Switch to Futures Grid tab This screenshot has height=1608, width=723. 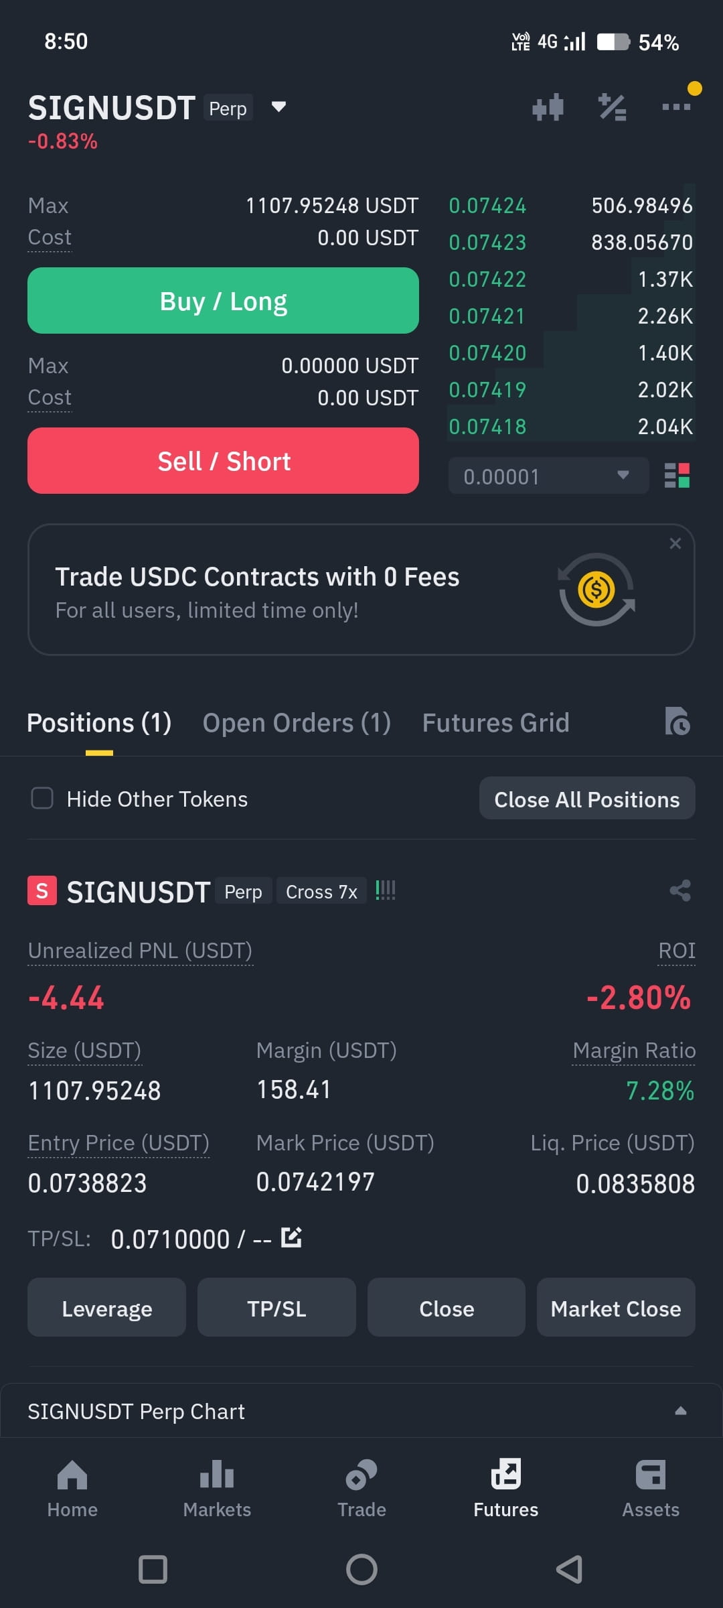(x=495, y=723)
